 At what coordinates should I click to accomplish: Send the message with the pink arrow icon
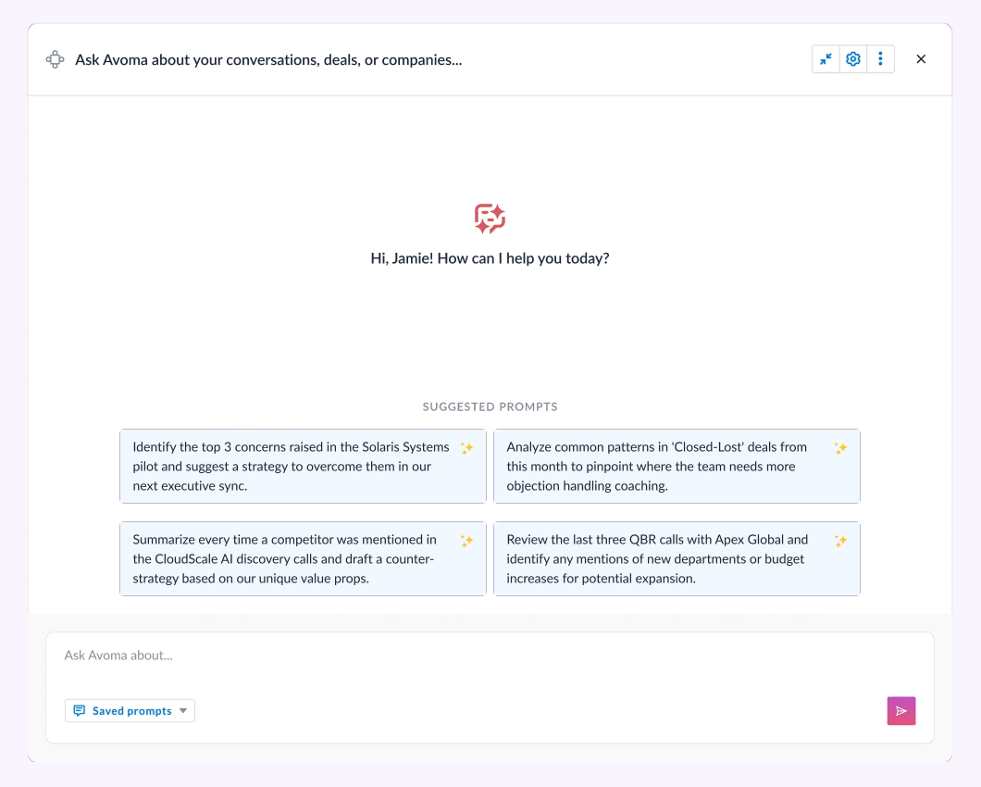pyautogui.click(x=900, y=710)
